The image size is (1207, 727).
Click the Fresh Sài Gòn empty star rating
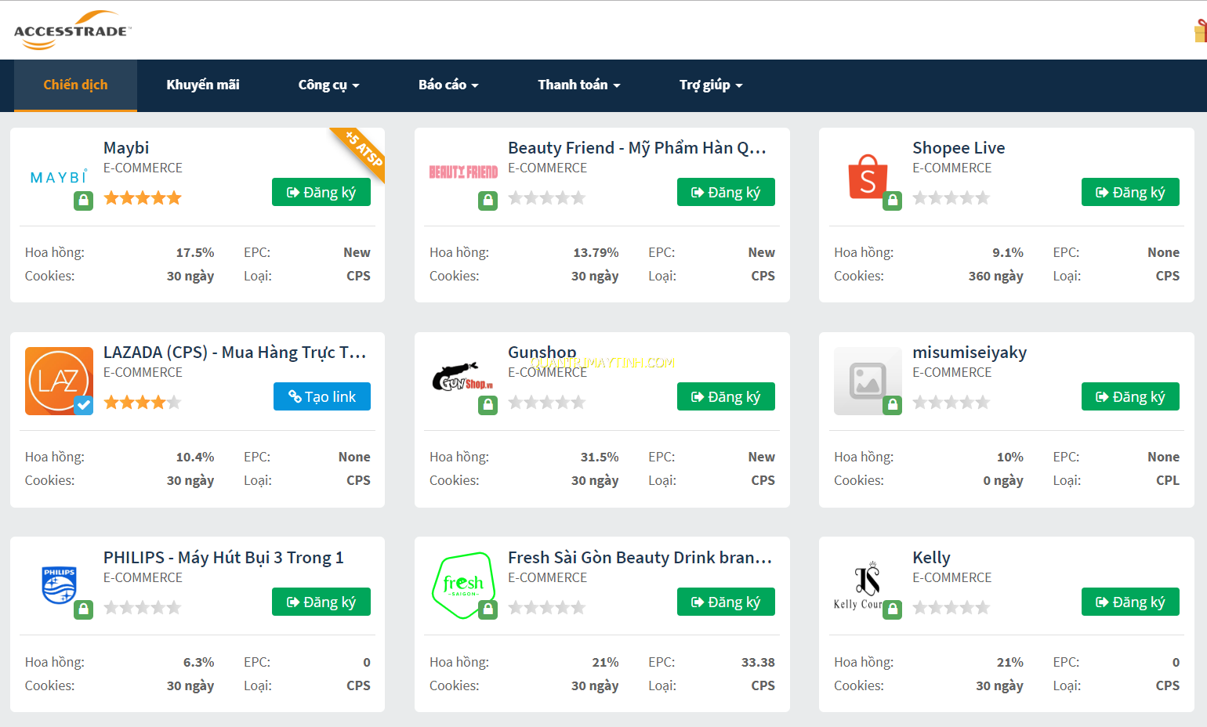coord(547,608)
